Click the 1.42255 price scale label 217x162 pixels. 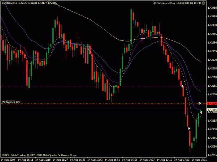tap(212, 86)
